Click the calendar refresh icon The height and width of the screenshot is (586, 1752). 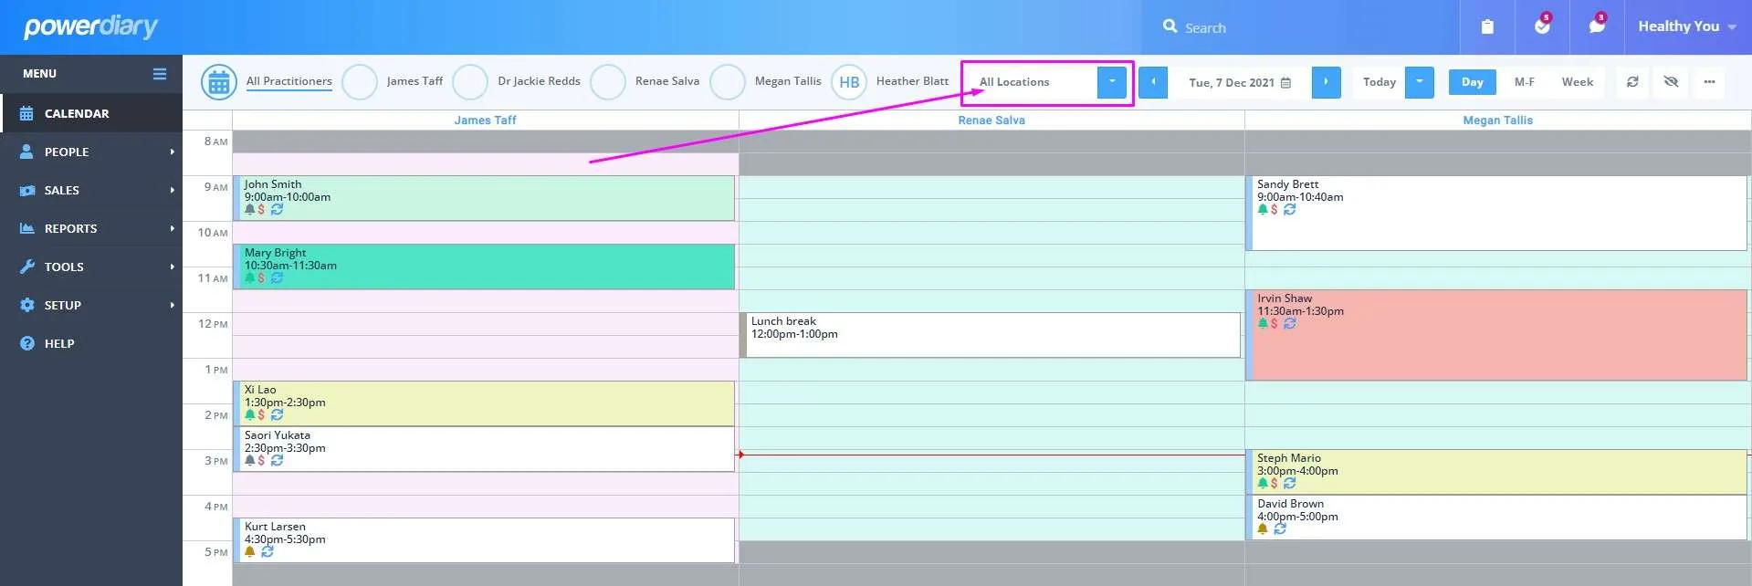coord(1632,82)
